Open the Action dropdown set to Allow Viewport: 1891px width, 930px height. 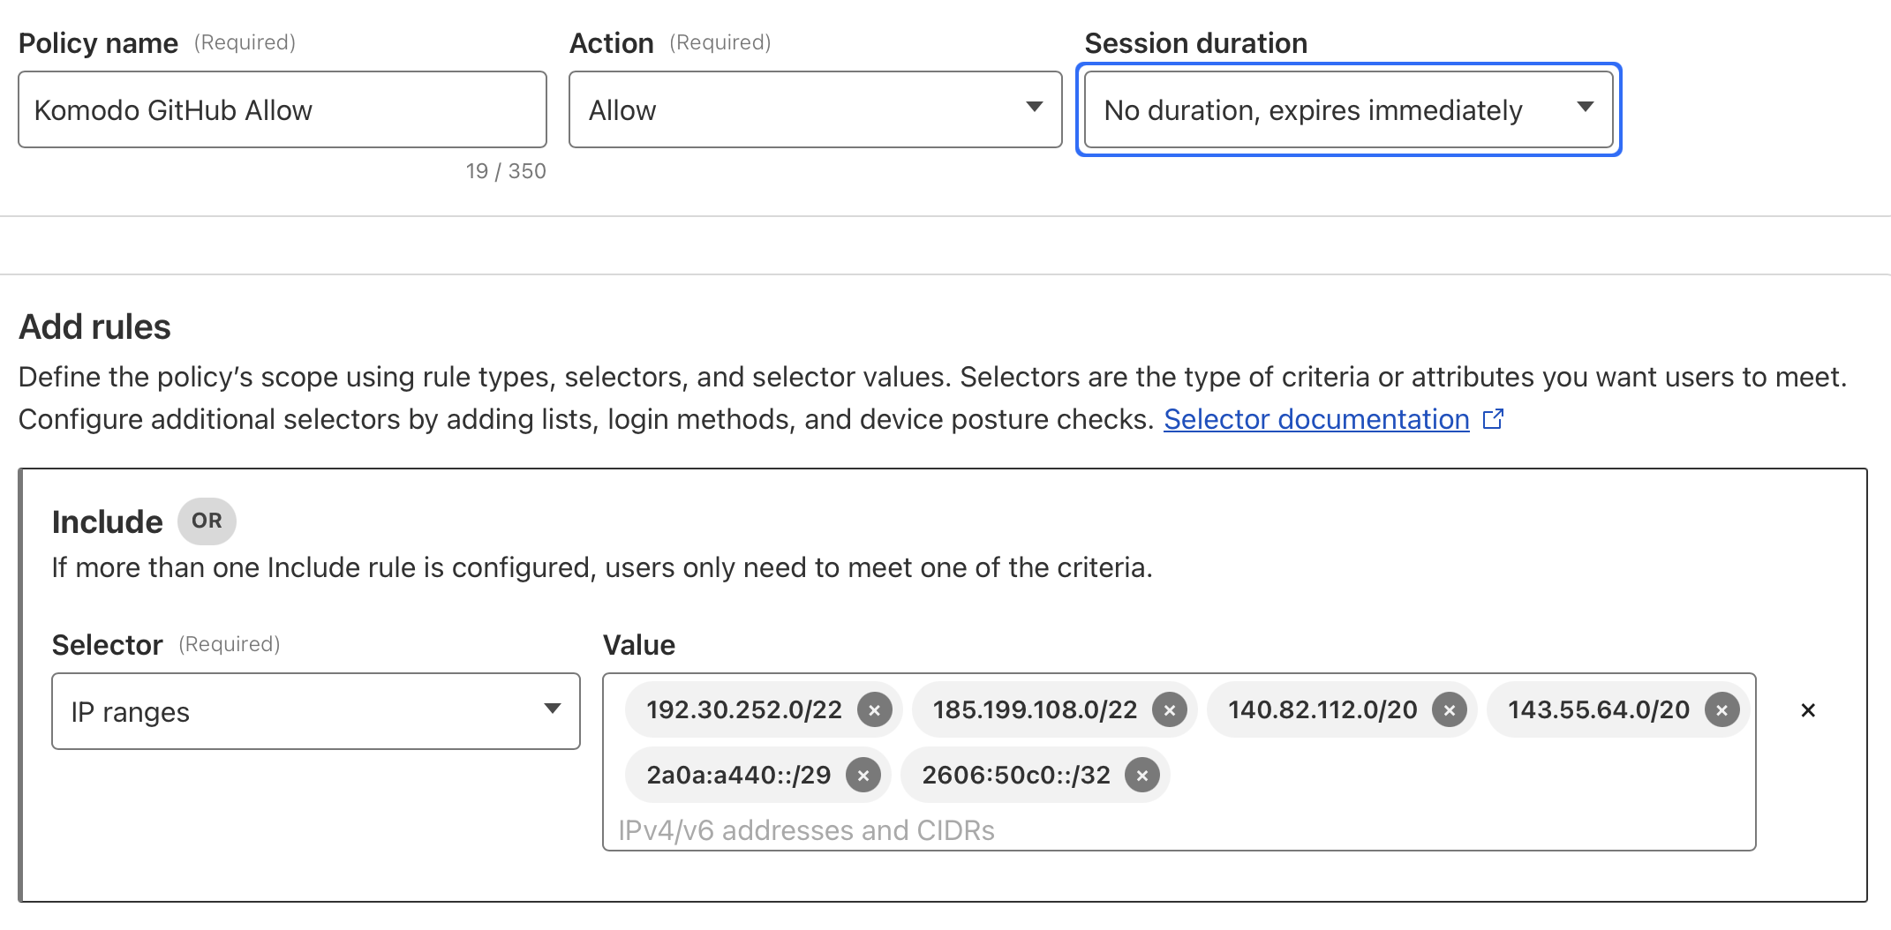point(814,110)
